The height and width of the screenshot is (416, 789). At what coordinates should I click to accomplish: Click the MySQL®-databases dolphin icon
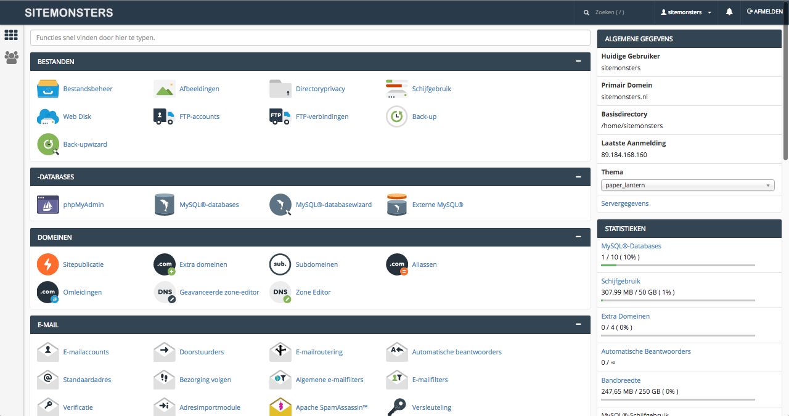tap(164, 205)
